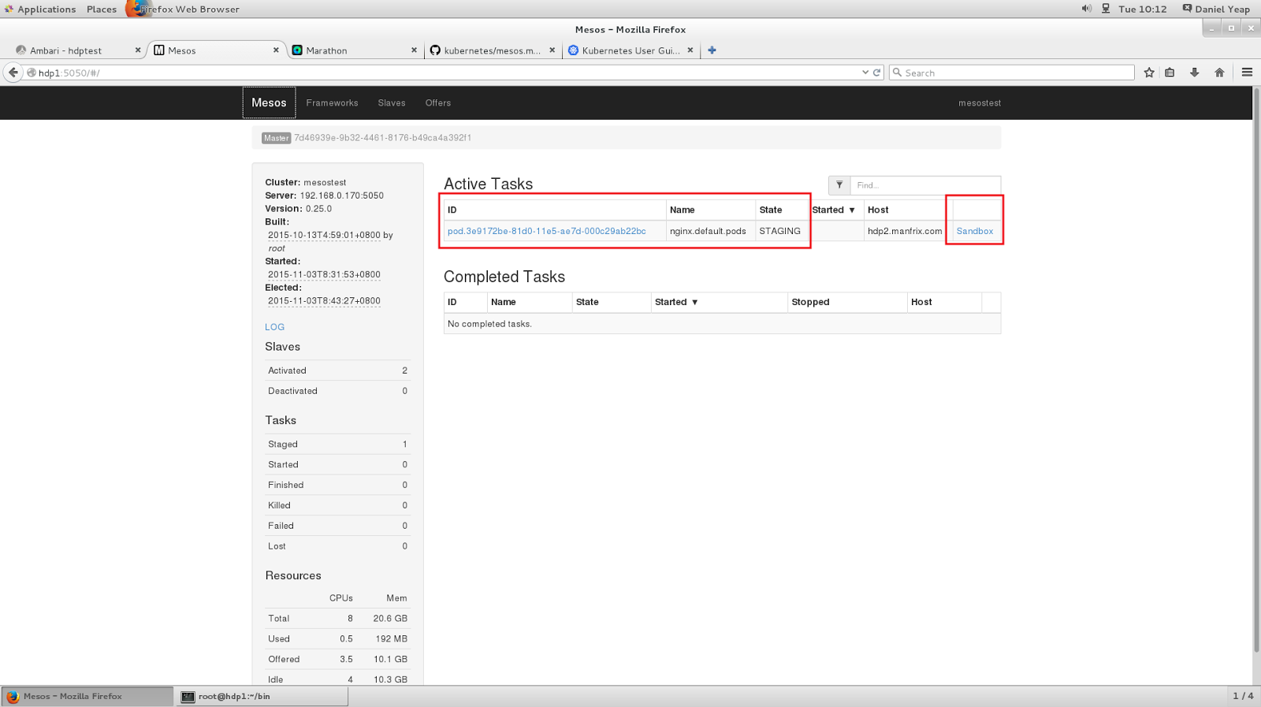
Task: Open the pod.3e9172be task ID link
Action: pyautogui.click(x=546, y=231)
